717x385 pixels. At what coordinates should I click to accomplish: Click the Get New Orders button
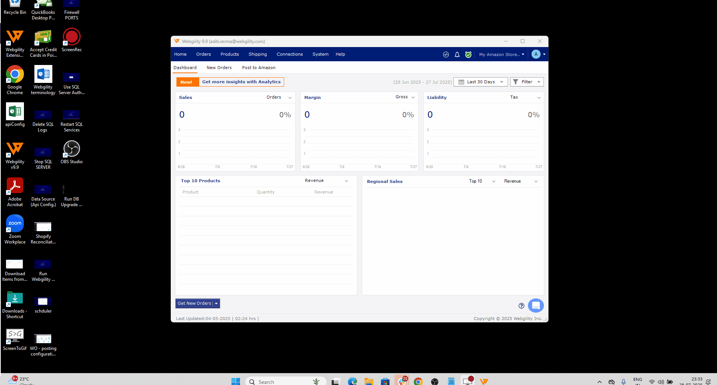pos(194,304)
